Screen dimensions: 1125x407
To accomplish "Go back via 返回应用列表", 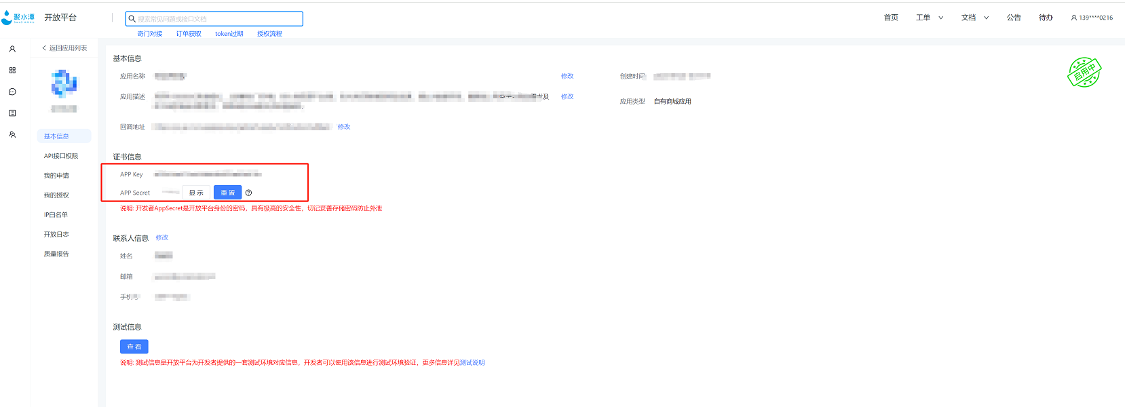I will click(64, 48).
